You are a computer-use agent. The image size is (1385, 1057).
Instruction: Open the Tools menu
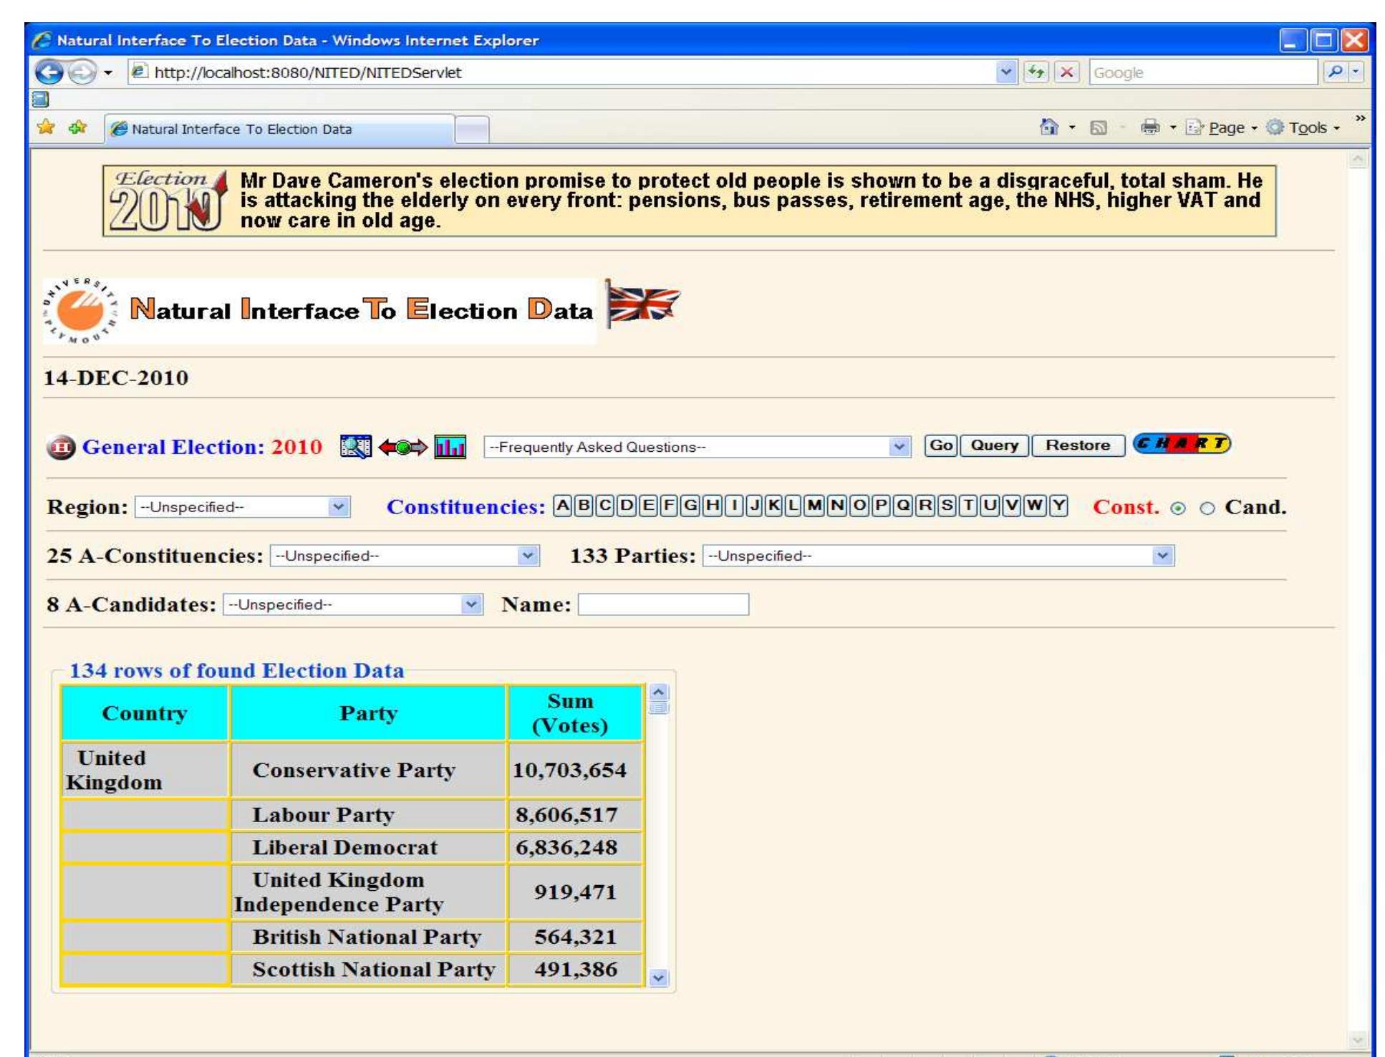pyautogui.click(x=1303, y=128)
